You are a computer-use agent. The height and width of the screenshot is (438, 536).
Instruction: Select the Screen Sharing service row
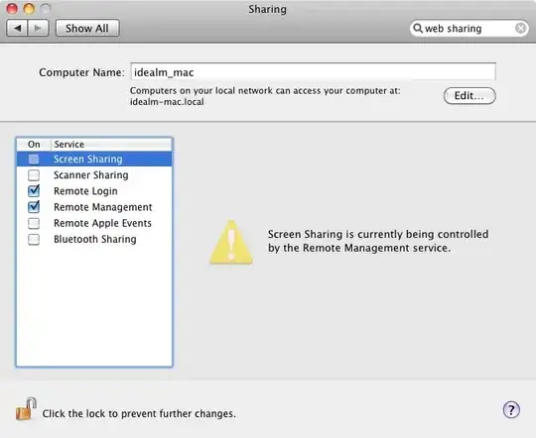94,160
